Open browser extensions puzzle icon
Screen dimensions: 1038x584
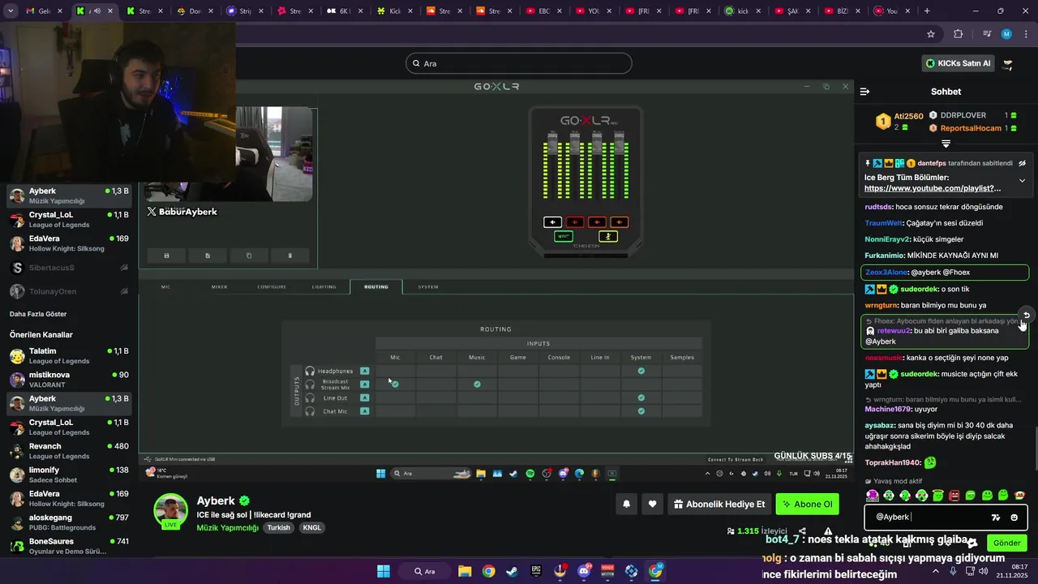pyautogui.click(x=959, y=34)
